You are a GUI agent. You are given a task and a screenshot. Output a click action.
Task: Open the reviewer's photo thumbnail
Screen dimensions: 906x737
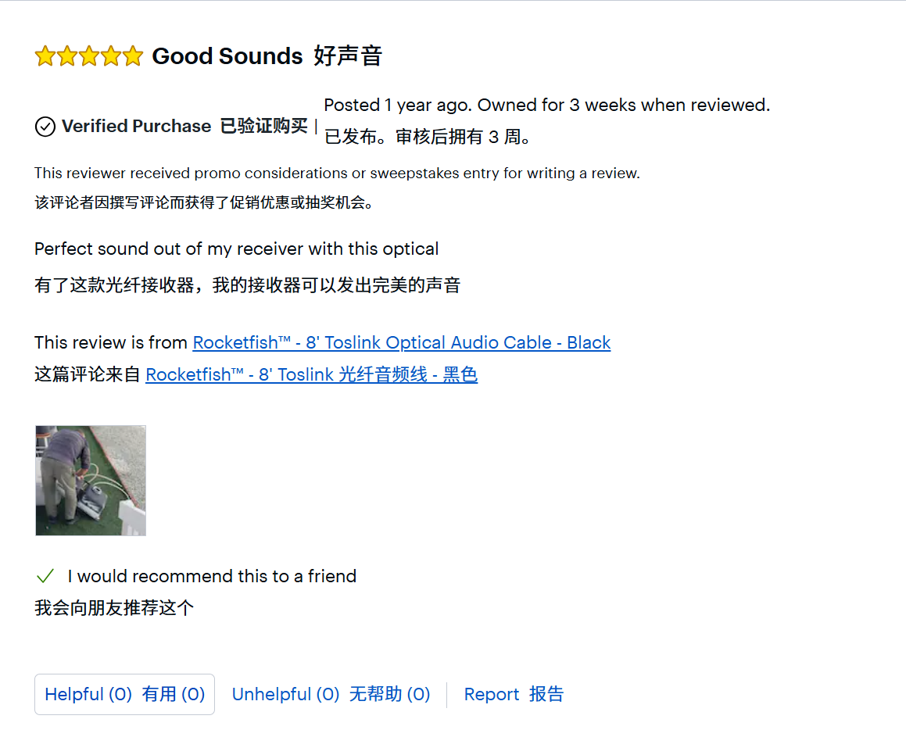coord(91,481)
